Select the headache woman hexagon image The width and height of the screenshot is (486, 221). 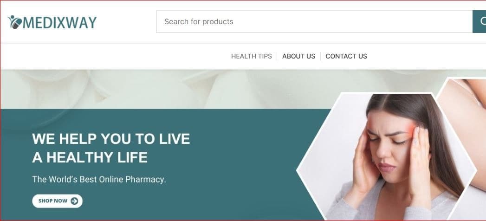(x=387, y=156)
